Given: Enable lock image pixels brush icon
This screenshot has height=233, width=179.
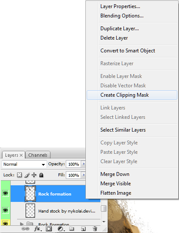Looking at the screenshot, I should tap(27, 175).
